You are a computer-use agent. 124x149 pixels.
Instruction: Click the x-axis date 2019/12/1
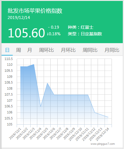(x=15, y=134)
